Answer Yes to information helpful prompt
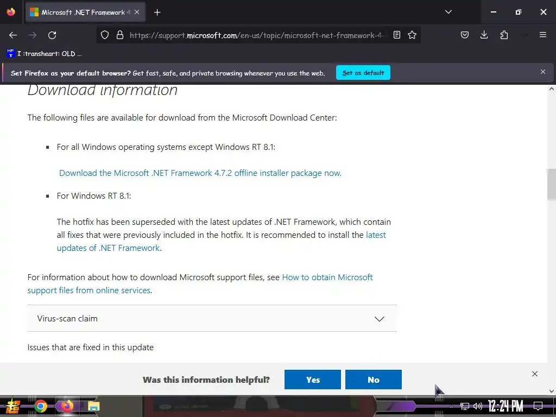Viewport: 556px width, 417px height. (x=313, y=380)
